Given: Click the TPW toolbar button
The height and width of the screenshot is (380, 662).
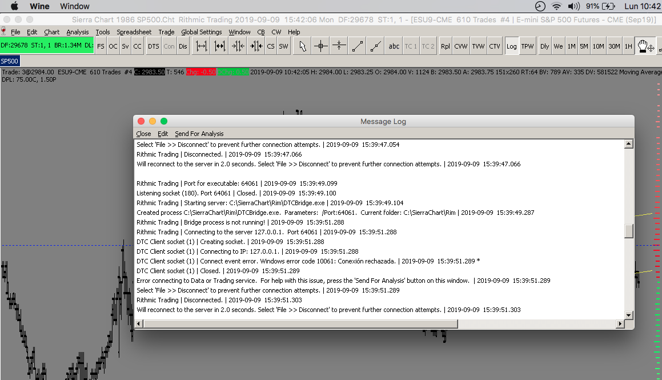Looking at the screenshot, I should 527,46.
